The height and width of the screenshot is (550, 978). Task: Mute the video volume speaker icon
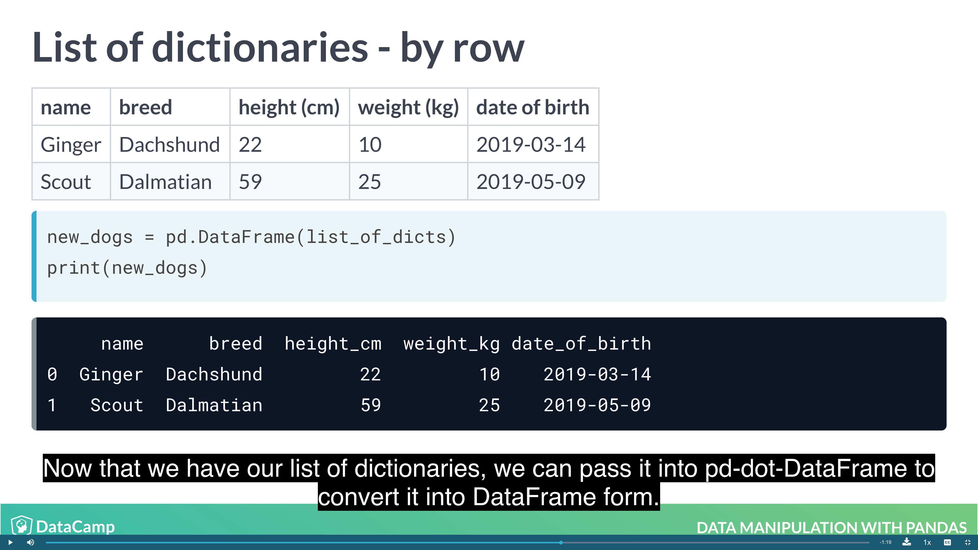(x=30, y=542)
